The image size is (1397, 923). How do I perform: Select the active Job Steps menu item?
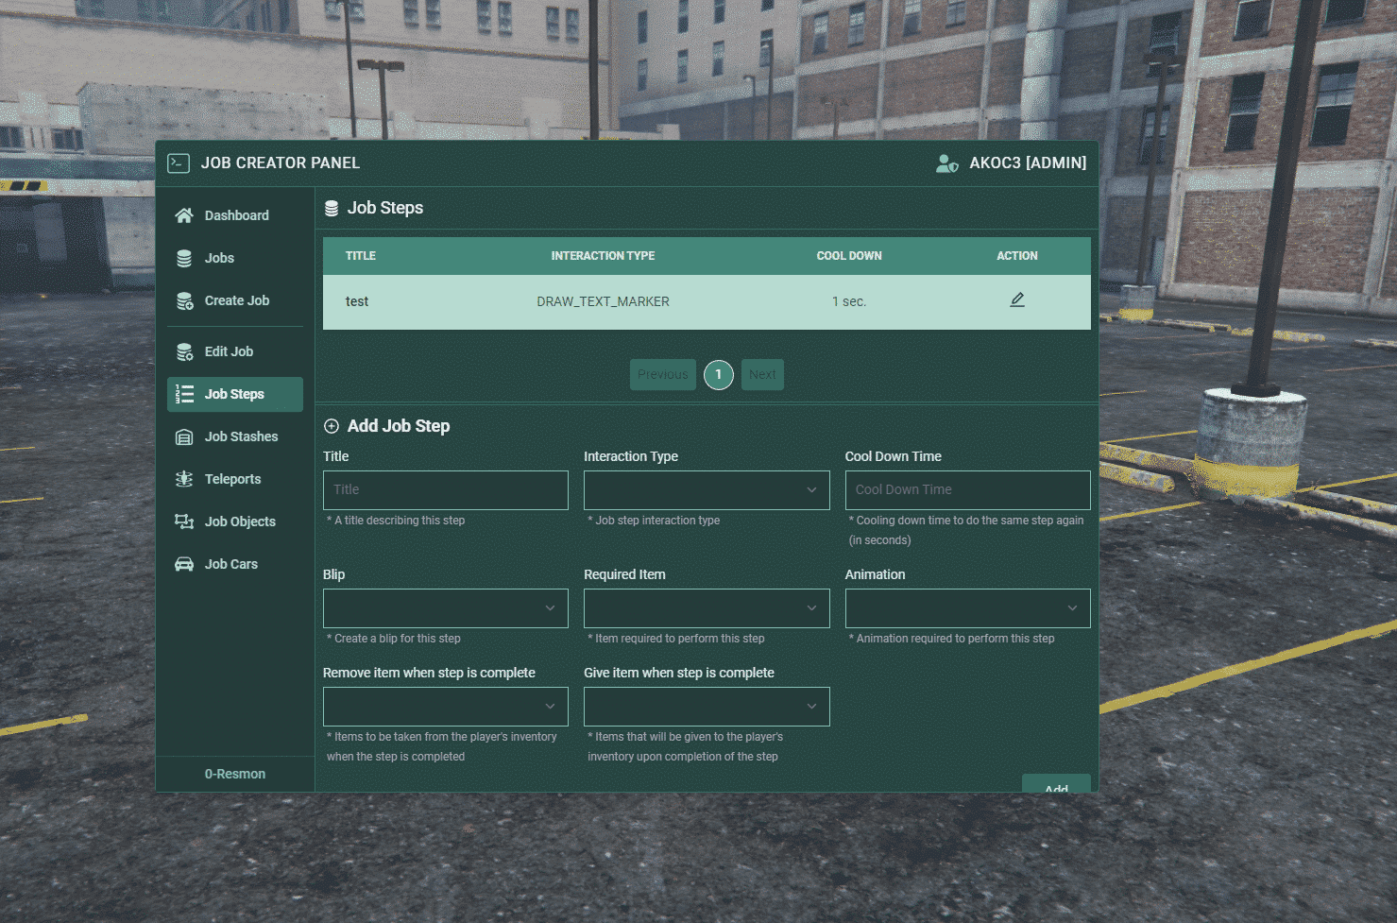tap(235, 394)
